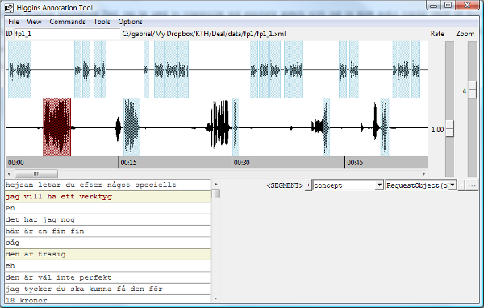Adjust the Rate slider thumb at 1.00
This screenshot has height=308, width=484.
450,128
